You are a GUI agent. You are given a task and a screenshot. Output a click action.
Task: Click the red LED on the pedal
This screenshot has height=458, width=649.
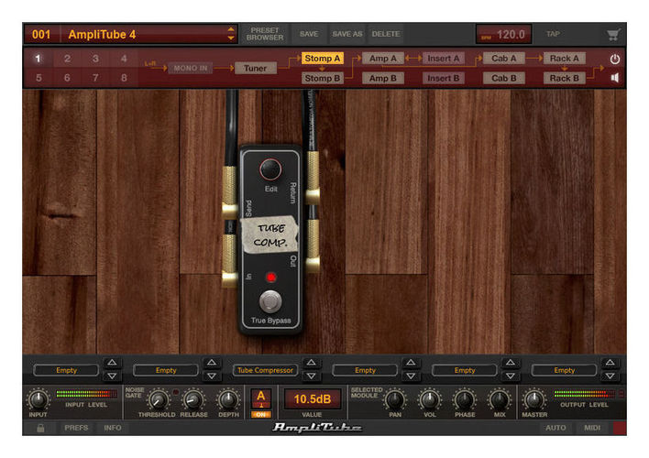point(270,278)
